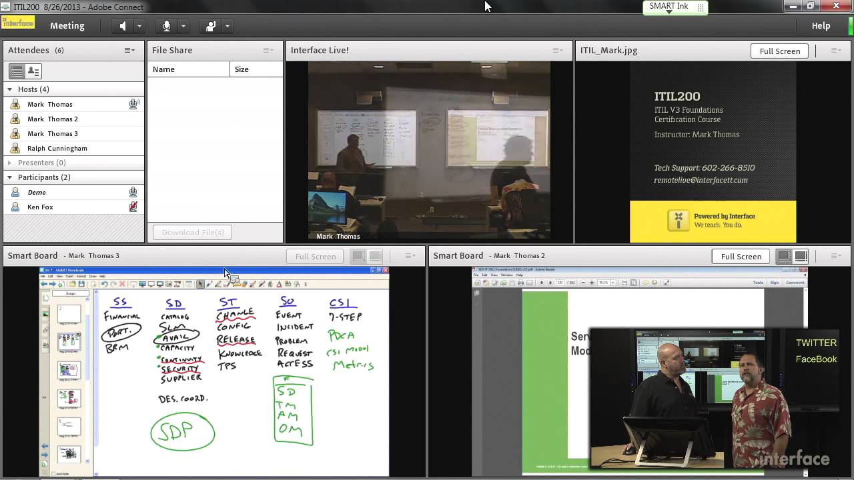Screen dimensions: 854x480
Task: Sort File Share by Name column
Action: tap(189, 69)
